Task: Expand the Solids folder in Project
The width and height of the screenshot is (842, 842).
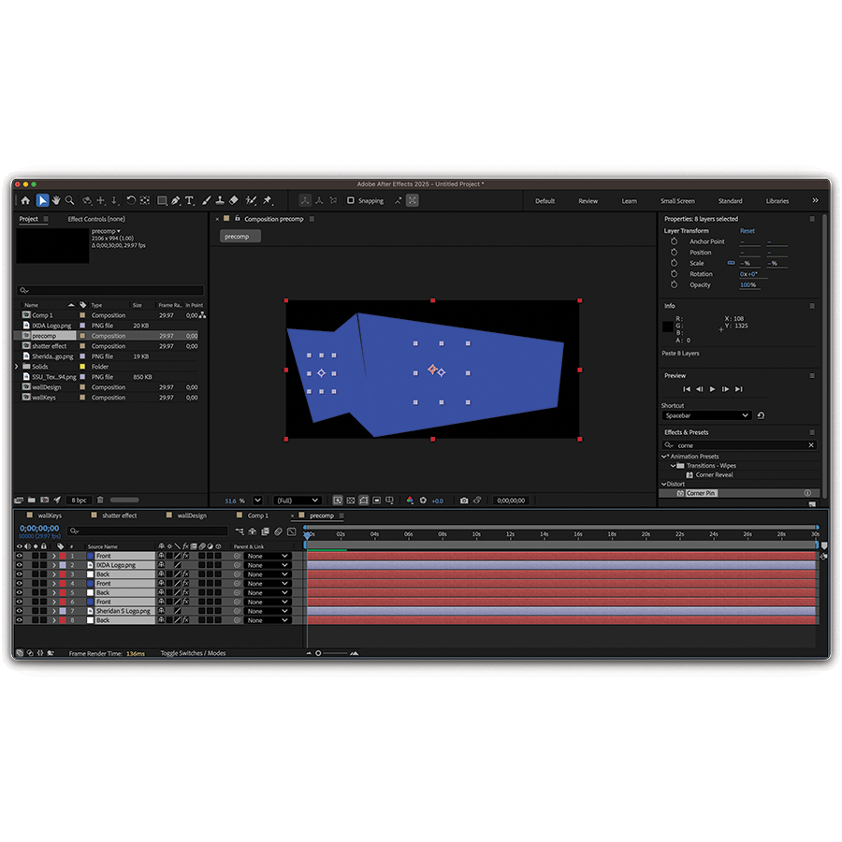Action: 16,367
